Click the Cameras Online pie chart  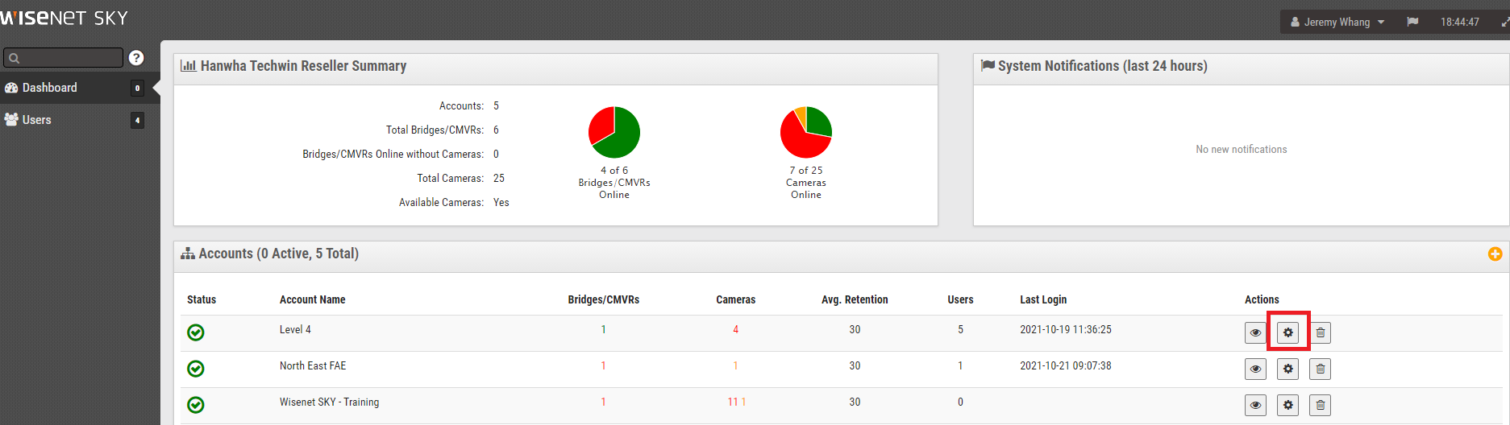(x=806, y=132)
